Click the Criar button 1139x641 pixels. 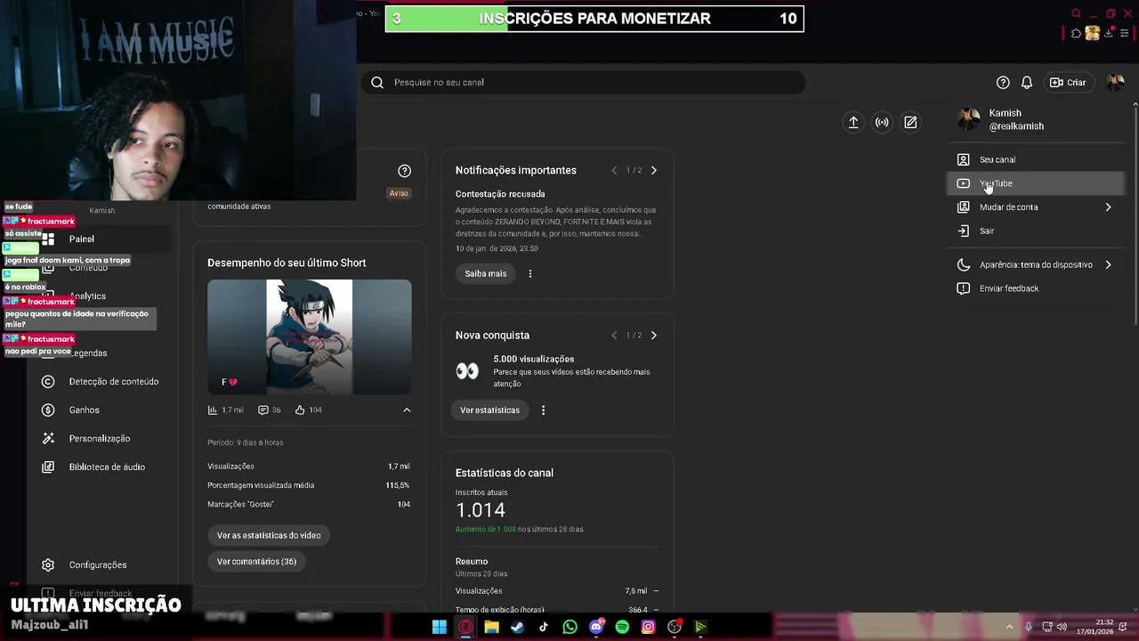(1068, 82)
